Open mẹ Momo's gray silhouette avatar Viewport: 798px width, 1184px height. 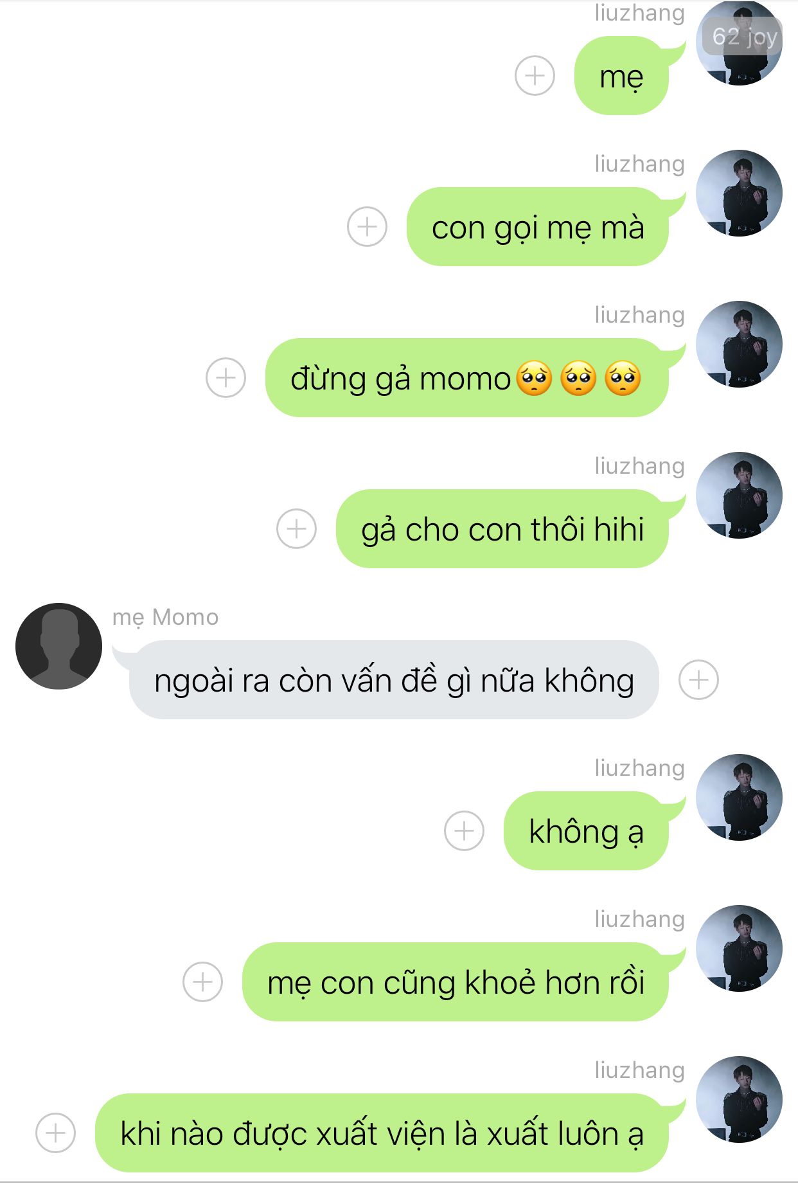pos(58,646)
